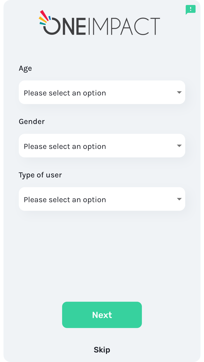Click the Gender placeholder text
The width and height of the screenshot is (204, 362).
pos(65,146)
